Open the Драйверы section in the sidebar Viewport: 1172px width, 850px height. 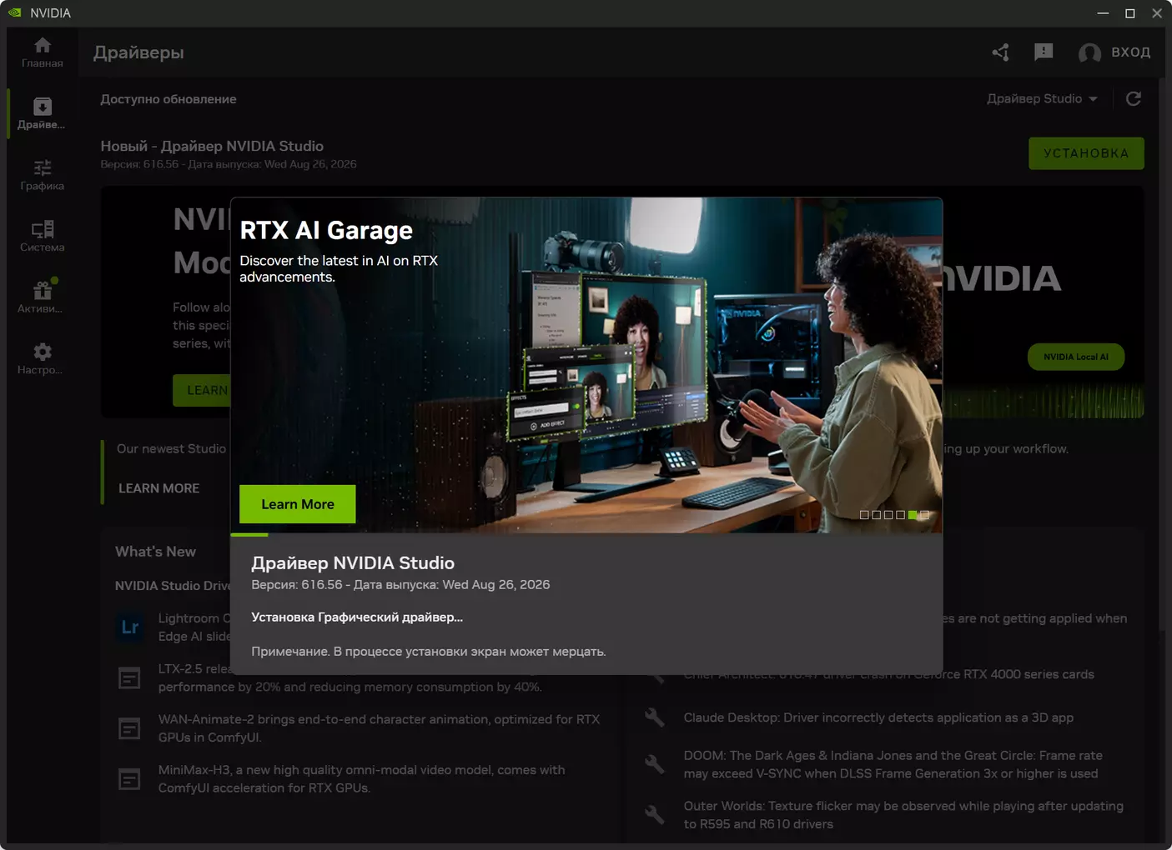point(42,114)
